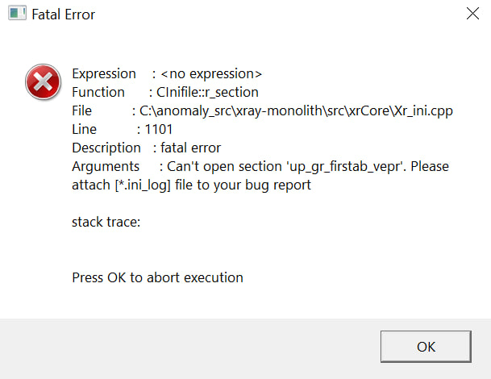Click the red error cross icon
This screenshot has height=379, width=491.
(x=39, y=81)
